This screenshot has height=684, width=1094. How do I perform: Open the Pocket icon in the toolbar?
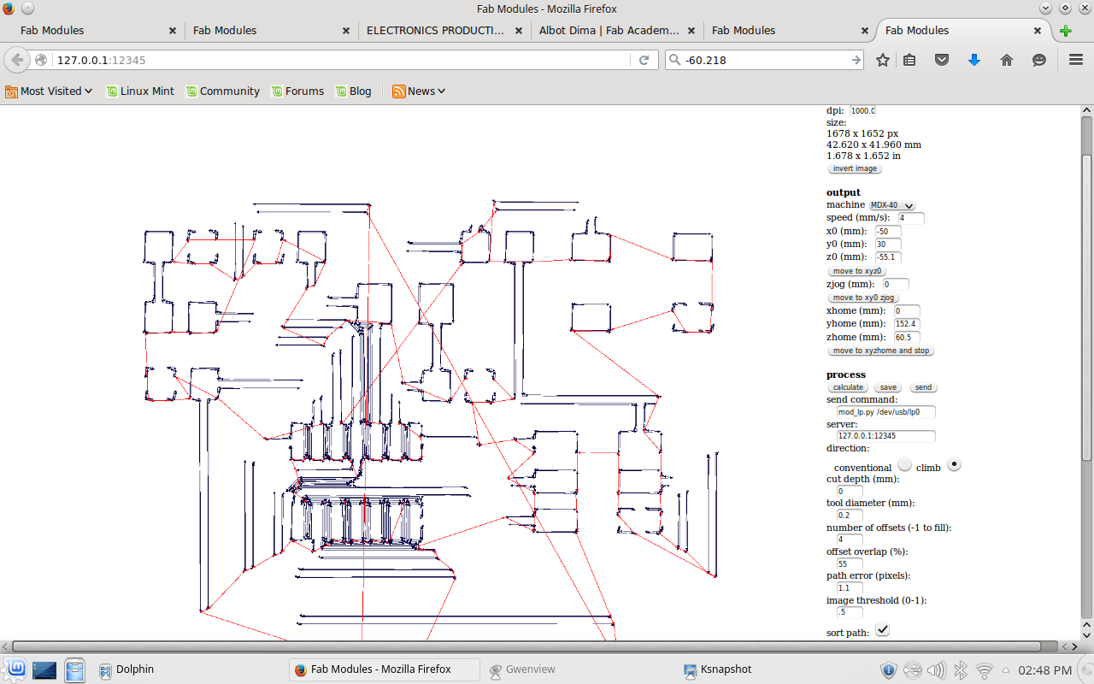pyautogui.click(x=941, y=60)
